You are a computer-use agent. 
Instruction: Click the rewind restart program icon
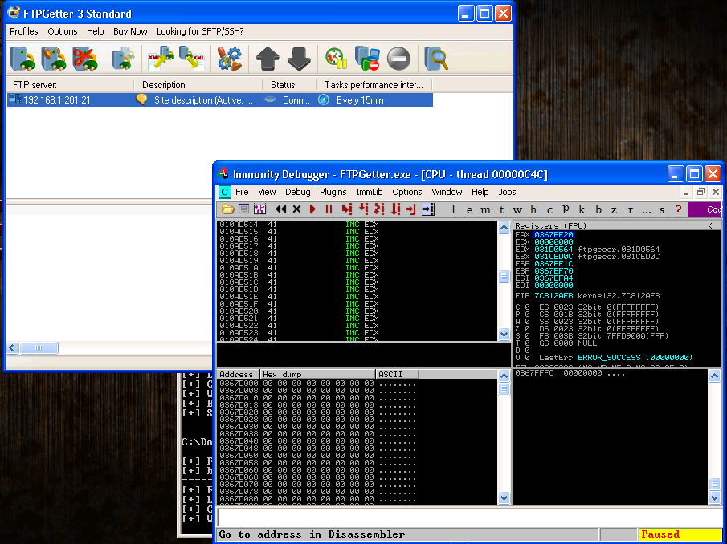click(x=281, y=209)
